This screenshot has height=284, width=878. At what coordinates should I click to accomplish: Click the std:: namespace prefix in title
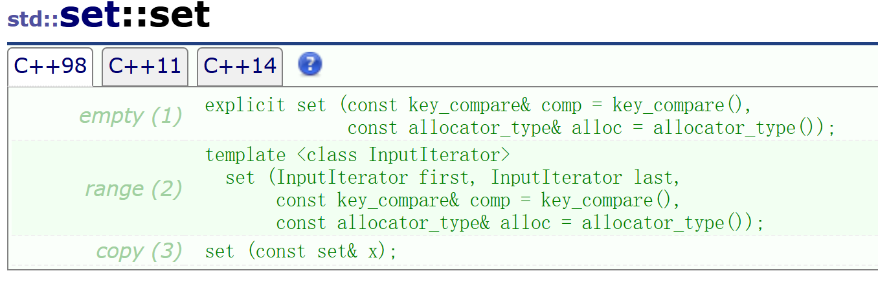point(33,19)
